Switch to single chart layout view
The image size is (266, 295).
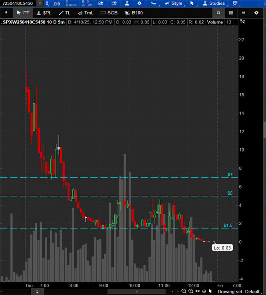[218, 13]
